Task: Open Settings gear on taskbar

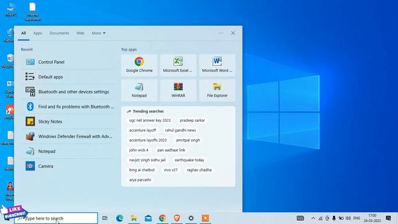Action: (191, 218)
